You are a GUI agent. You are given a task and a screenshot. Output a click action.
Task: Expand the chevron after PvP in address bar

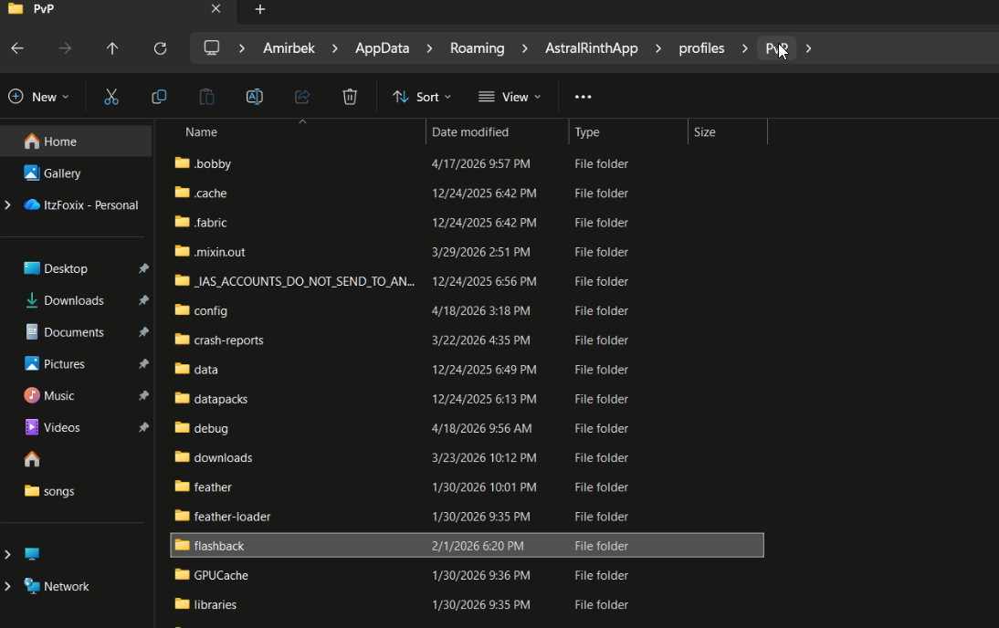pos(808,48)
